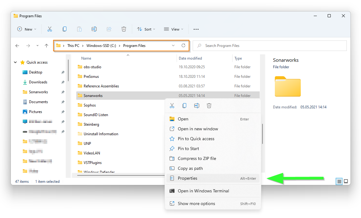Select the obs-studio folder
This screenshot has height=218, width=361.
[x=168, y=67]
